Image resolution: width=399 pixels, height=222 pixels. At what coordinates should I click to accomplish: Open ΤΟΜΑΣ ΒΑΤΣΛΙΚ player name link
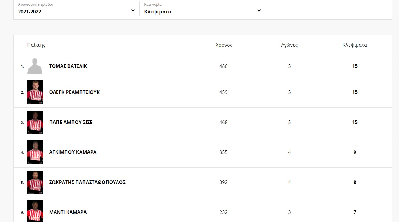(68, 66)
